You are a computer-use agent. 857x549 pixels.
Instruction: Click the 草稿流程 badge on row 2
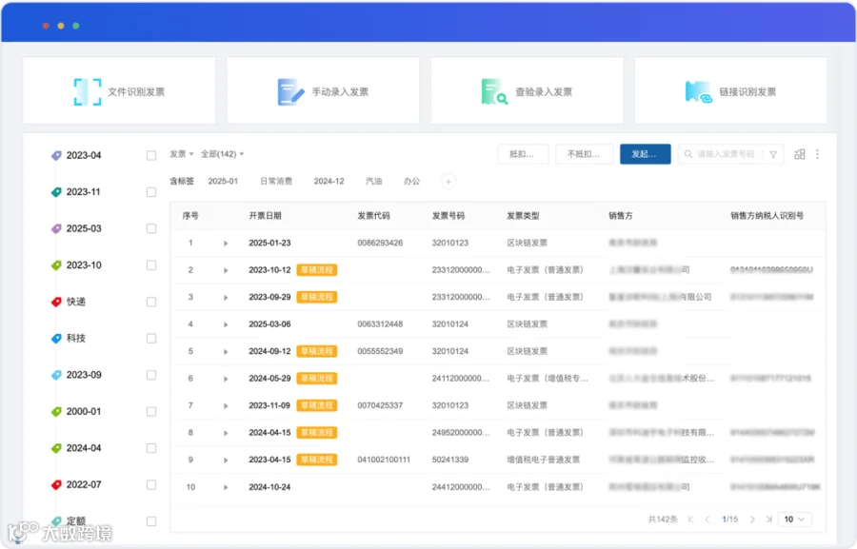(317, 270)
